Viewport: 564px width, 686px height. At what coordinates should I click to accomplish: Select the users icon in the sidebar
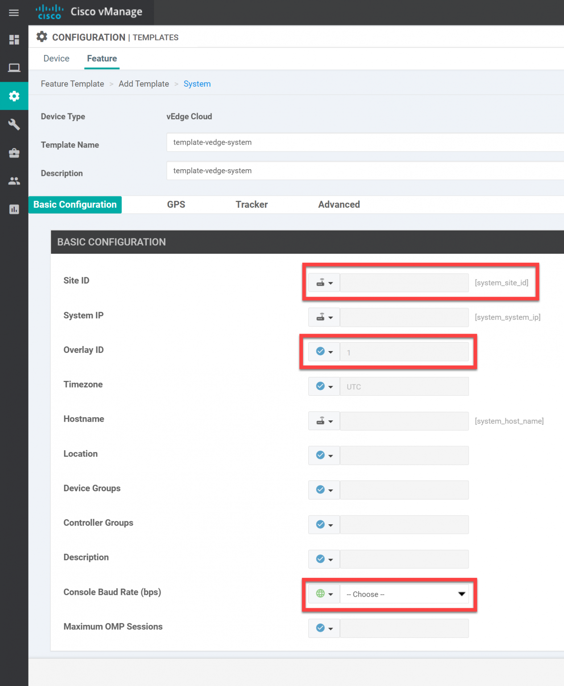(x=14, y=181)
